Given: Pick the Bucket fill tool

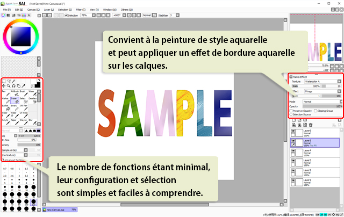Looking at the screenshot, I should [5, 107].
